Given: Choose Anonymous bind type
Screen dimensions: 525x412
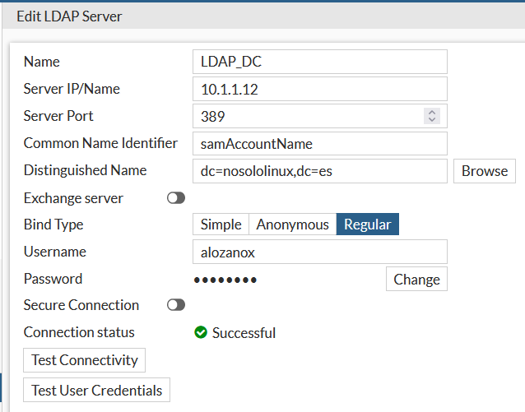Looking at the screenshot, I should (292, 225).
